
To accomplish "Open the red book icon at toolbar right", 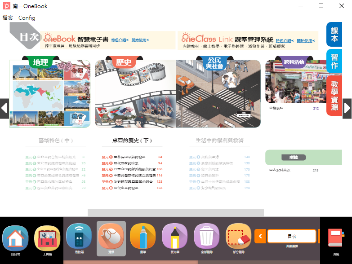I will (335, 238).
